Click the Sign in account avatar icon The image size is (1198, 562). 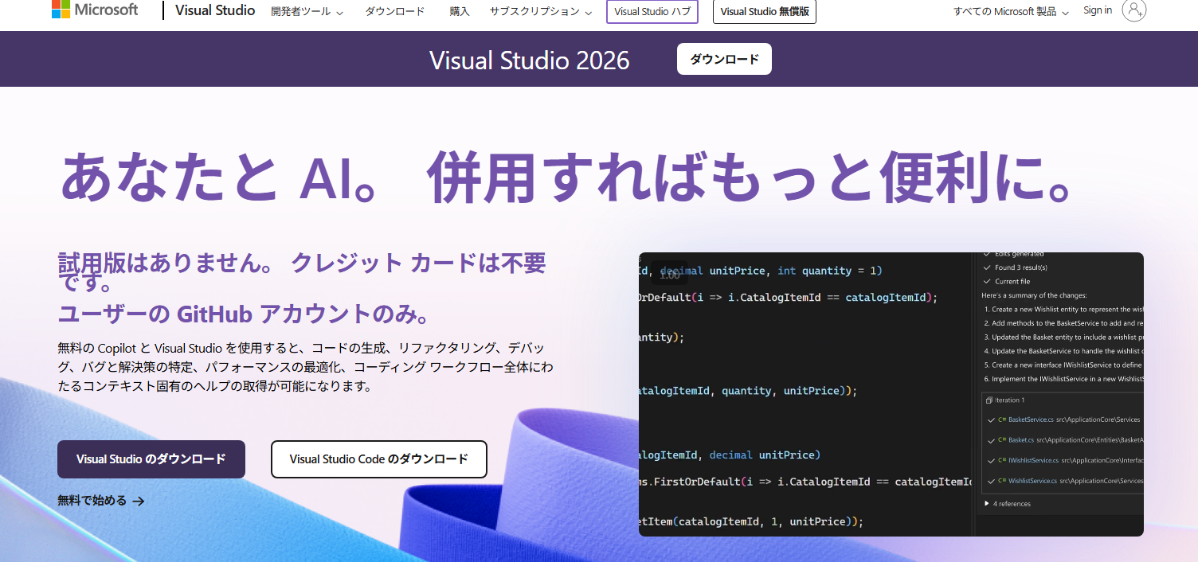click(1133, 10)
